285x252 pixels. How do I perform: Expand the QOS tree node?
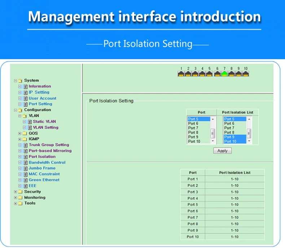click(20, 134)
